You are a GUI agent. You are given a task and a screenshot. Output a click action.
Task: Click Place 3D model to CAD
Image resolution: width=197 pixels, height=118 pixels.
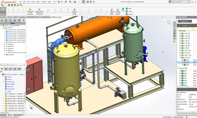coord(74,12)
